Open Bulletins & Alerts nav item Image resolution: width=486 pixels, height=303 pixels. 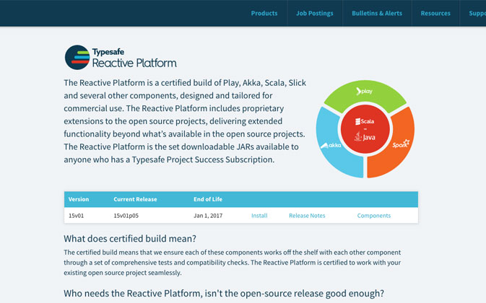tap(377, 13)
